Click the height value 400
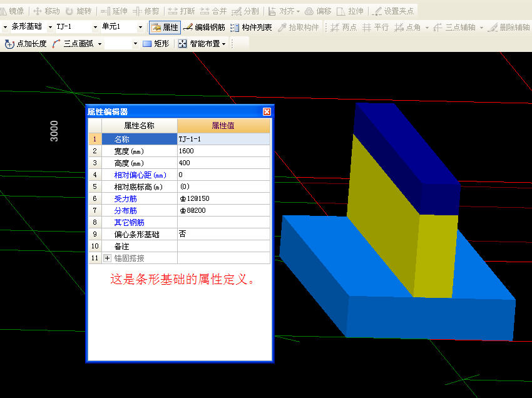This screenshot has width=532, height=398. point(223,163)
